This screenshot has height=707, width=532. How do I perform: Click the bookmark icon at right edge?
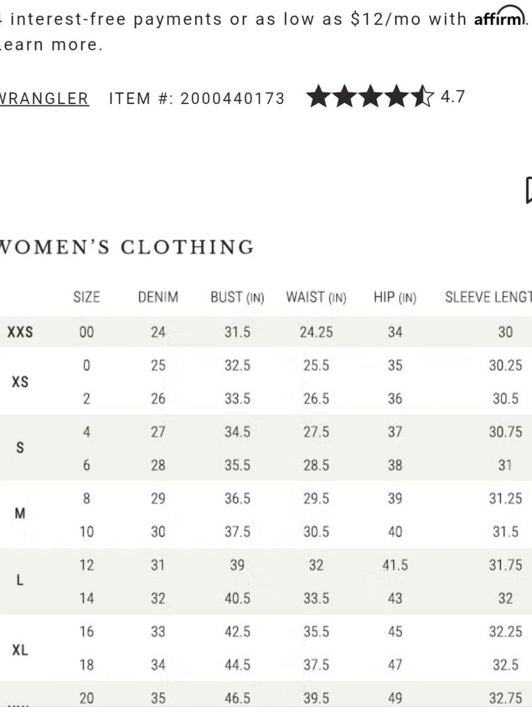click(528, 190)
